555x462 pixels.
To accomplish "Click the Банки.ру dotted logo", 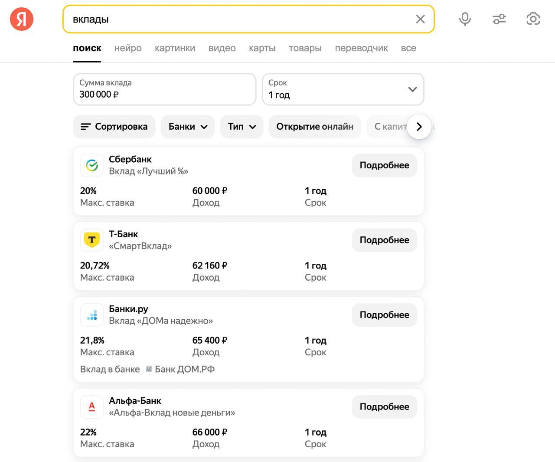I will click(92, 315).
